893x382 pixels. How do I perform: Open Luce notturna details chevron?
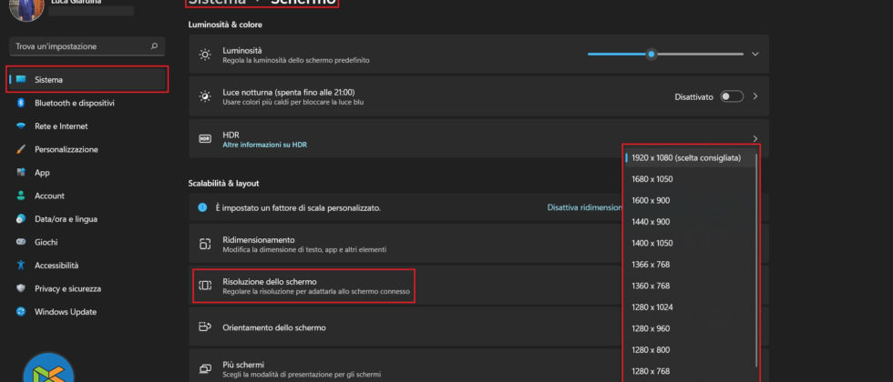tap(755, 96)
